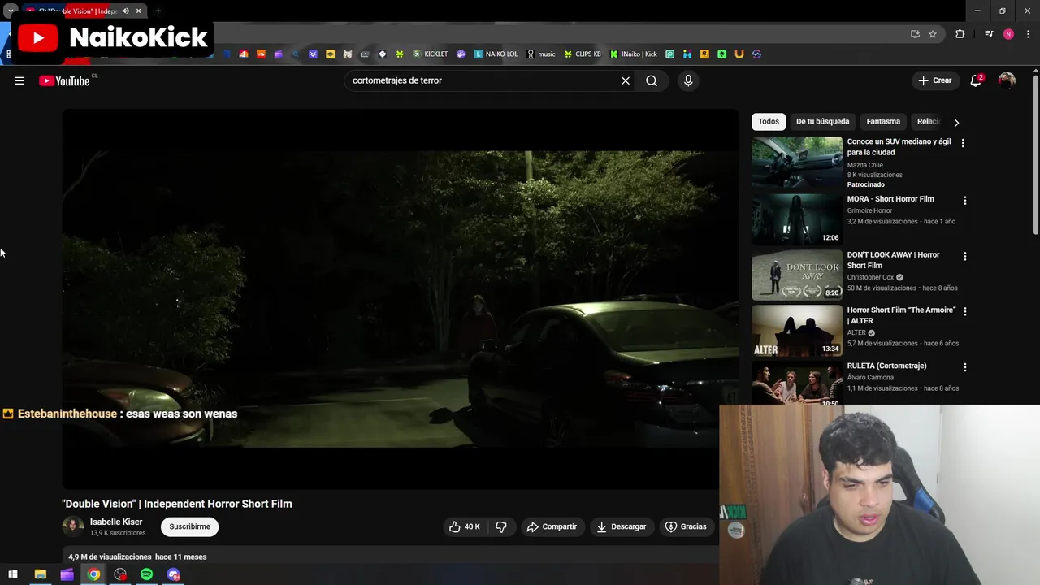
Task: Open Discord from the taskbar
Action: [173, 574]
